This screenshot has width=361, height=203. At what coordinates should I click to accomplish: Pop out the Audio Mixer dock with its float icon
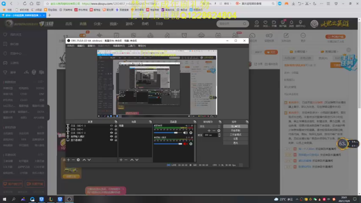195,122
